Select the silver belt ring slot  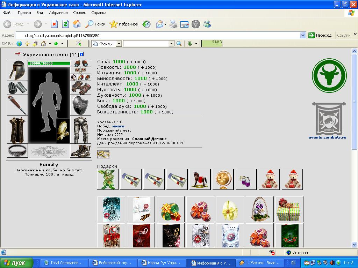pyautogui.click(x=17, y=151)
